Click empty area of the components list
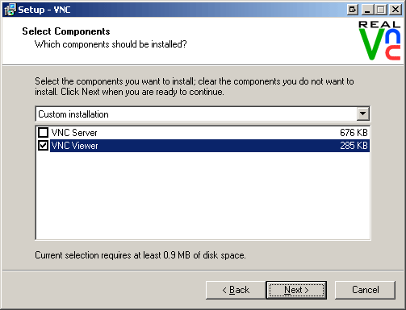406x310 pixels. click(203, 196)
